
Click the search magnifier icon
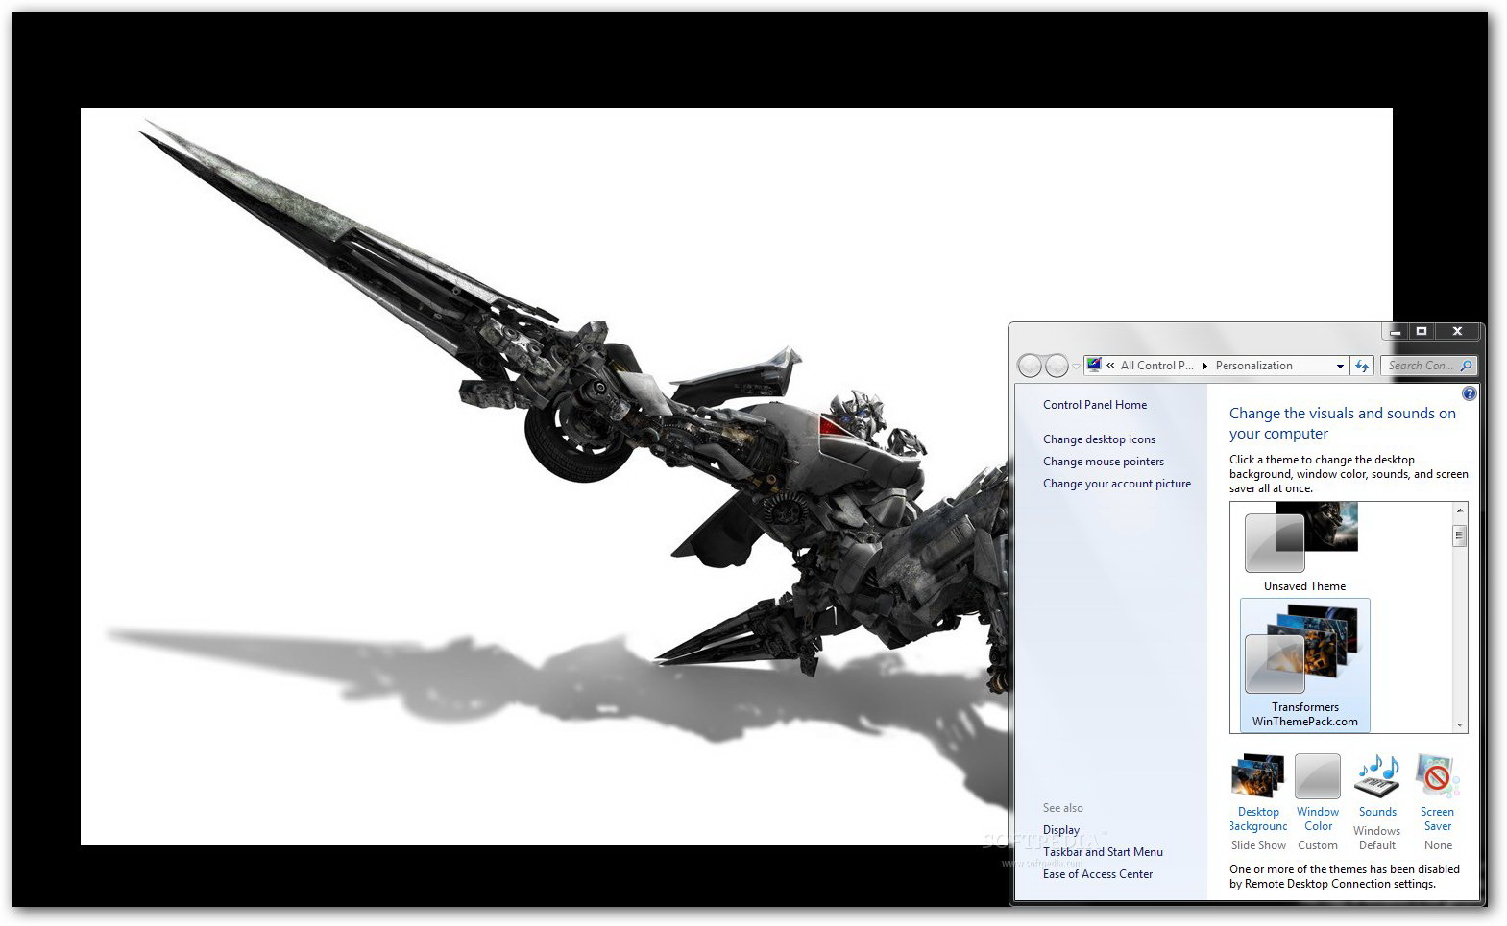coord(1466,366)
